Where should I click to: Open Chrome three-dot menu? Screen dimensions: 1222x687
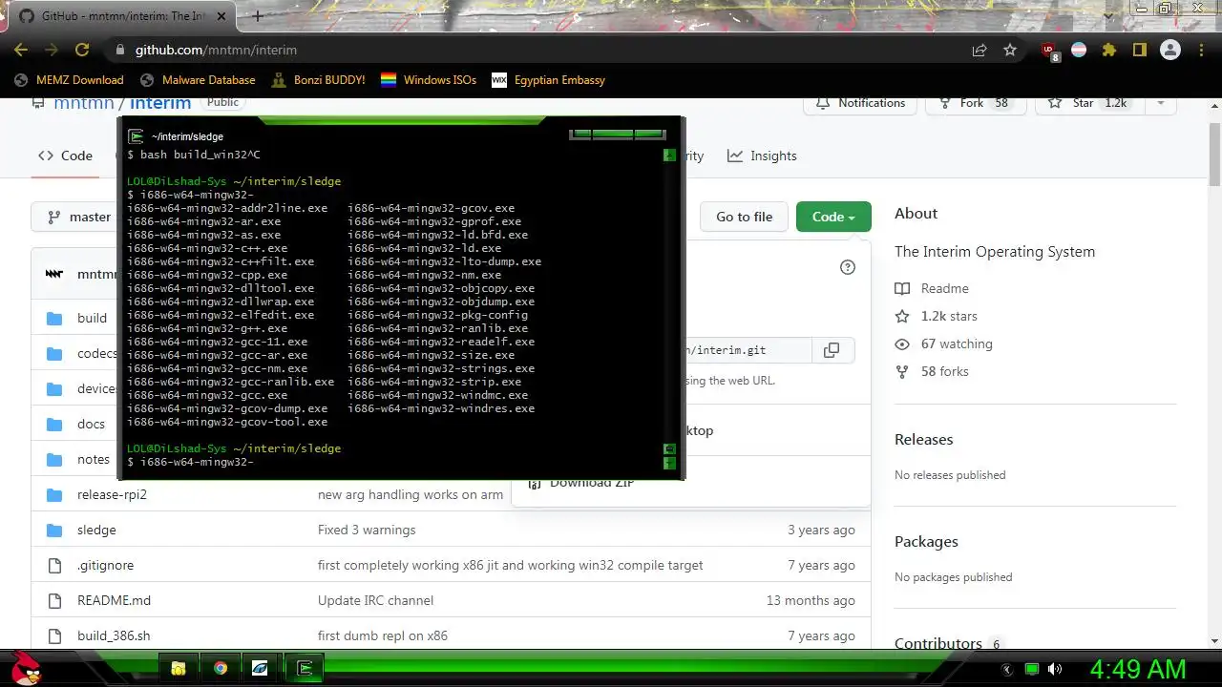(1201, 50)
